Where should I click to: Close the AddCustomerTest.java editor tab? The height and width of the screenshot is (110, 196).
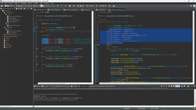click(x=124, y=10)
